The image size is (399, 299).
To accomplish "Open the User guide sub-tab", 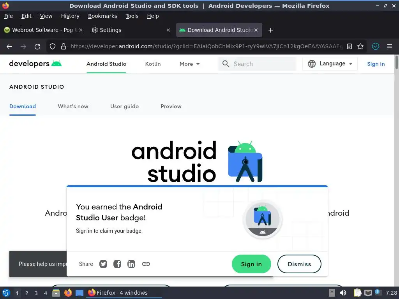I will pos(124,107).
